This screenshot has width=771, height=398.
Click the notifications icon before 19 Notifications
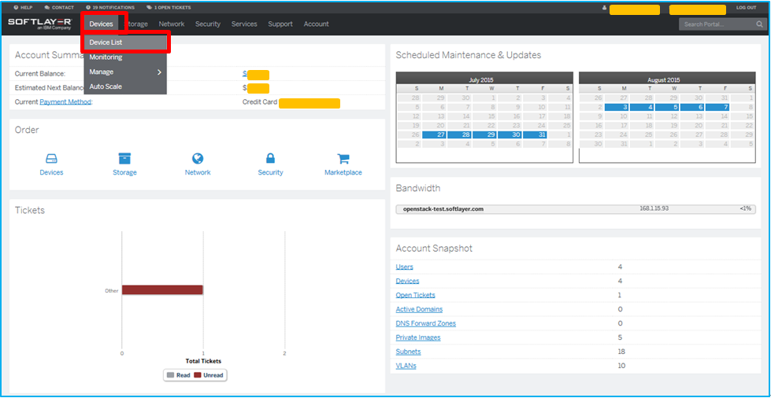point(88,8)
